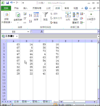Open the workbook tab list dropdown

pyautogui.click(x=99, y=37)
